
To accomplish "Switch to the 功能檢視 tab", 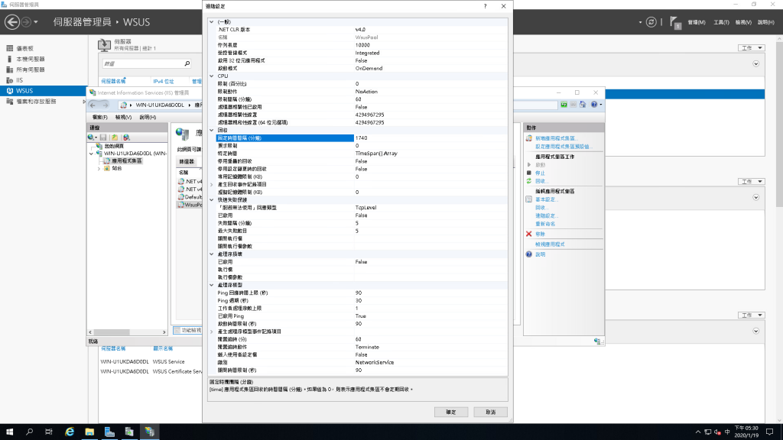I will [188, 330].
